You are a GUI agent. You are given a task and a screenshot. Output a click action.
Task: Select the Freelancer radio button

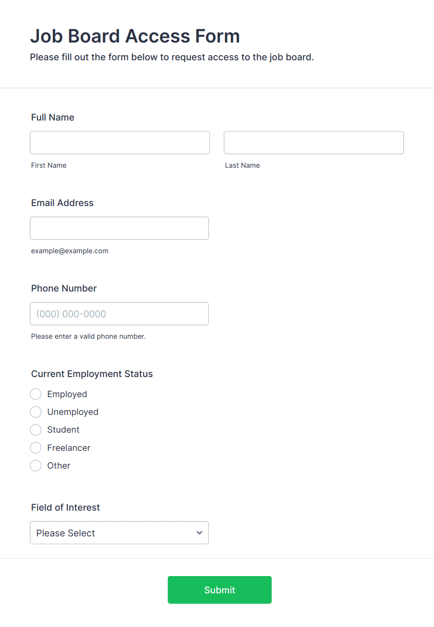35,448
